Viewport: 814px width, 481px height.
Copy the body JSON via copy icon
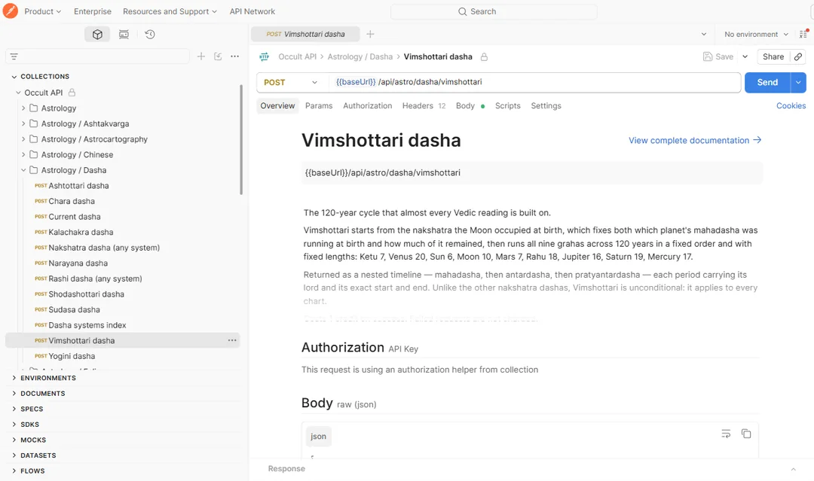tap(746, 434)
